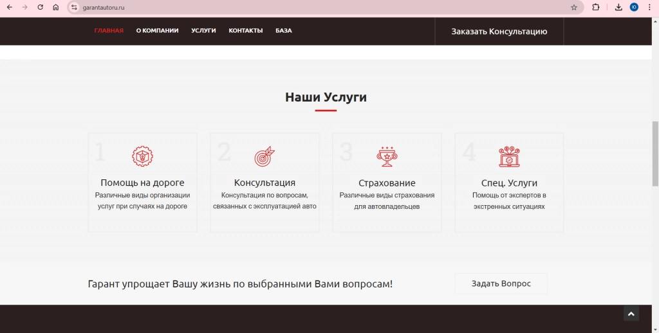Open the Помощь на дороге service title

pos(142,183)
